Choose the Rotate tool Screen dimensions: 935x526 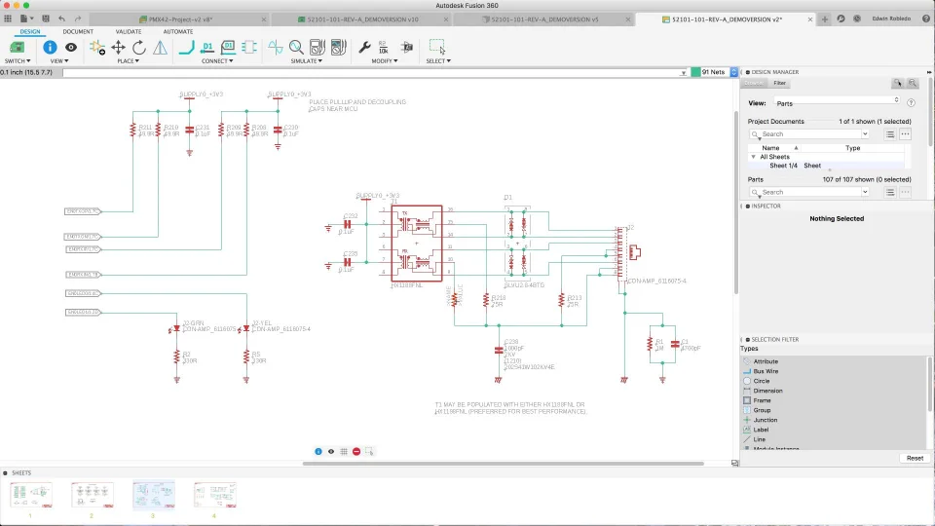139,47
